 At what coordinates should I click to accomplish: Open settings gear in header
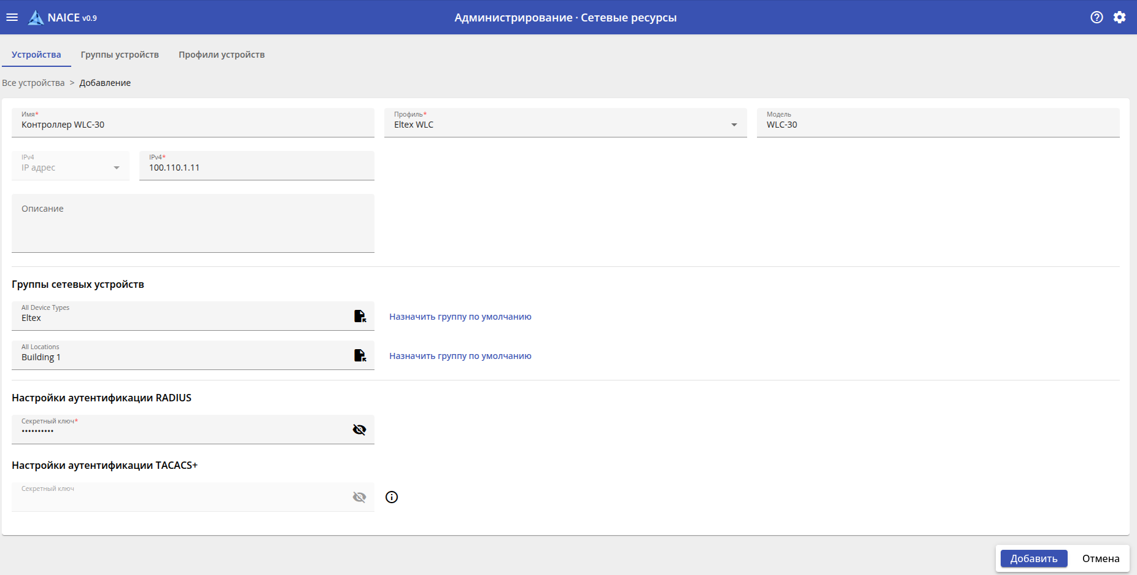pyautogui.click(x=1120, y=17)
